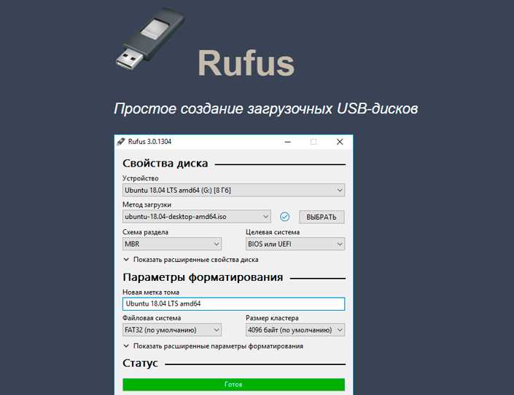Click the Метод загрузки label
514x395 pixels.
coord(147,204)
